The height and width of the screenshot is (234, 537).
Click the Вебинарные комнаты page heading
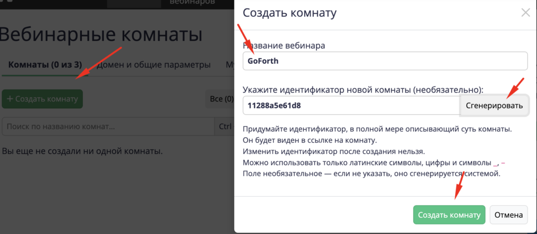pos(101,35)
